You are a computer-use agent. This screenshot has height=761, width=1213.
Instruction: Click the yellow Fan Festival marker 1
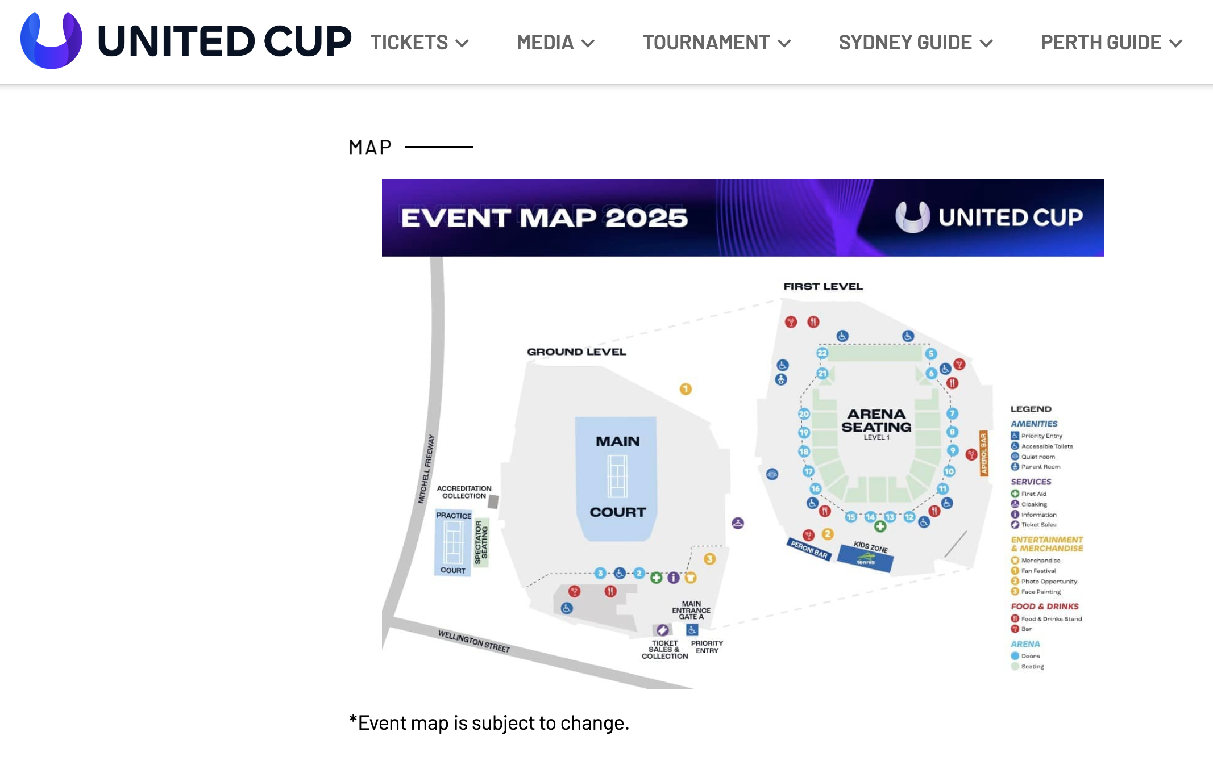point(686,389)
